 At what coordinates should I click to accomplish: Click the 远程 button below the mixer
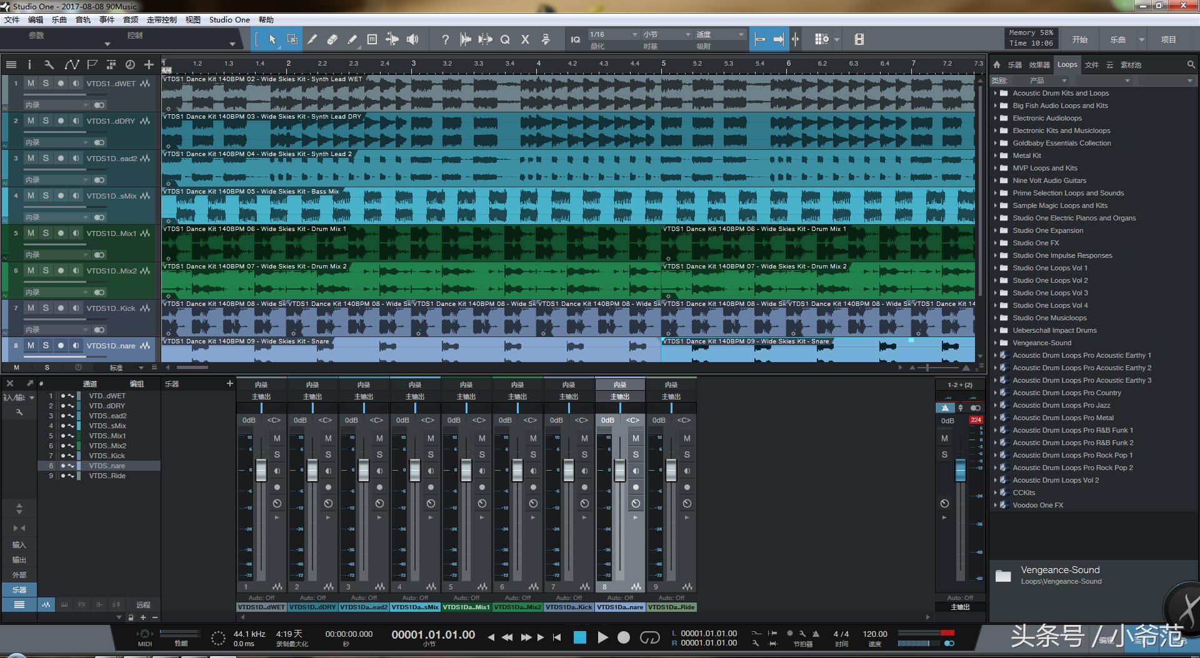click(x=143, y=604)
